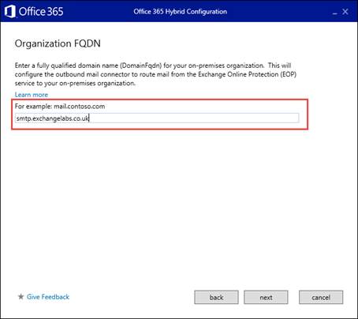Click the Give Feedback star icon
Image resolution: width=358 pixels, height=319 pixels.
[21, 297]
